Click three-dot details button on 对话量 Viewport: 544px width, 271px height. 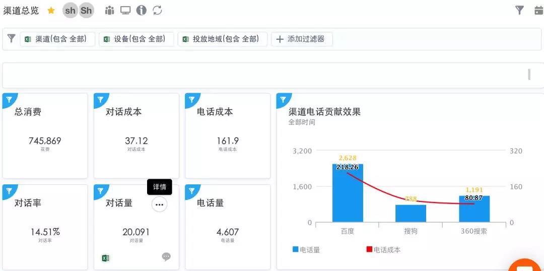pyautogui.click(x=159, y=205)
